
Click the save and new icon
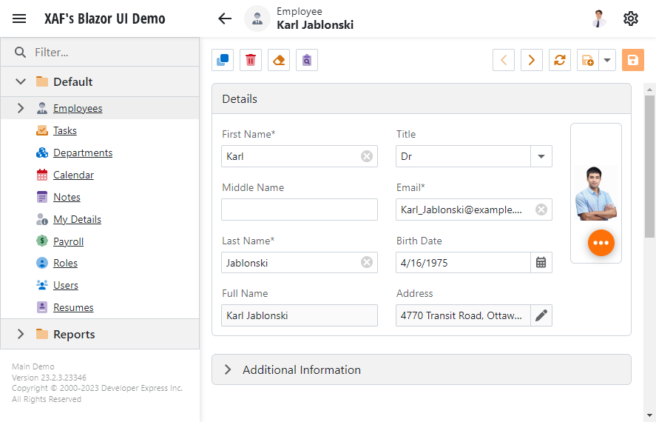(588, 60)
